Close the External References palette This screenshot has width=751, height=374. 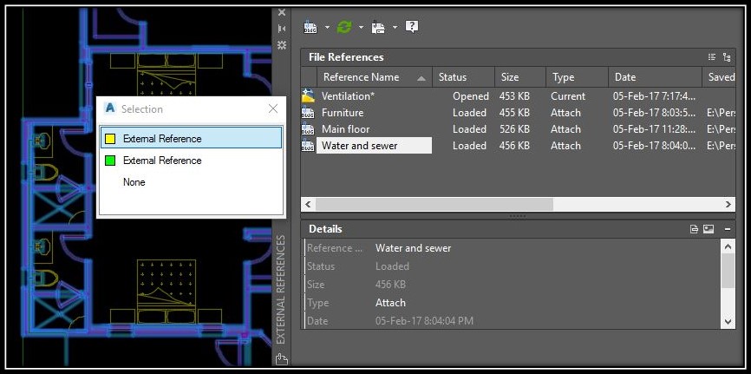click(282, 12)
